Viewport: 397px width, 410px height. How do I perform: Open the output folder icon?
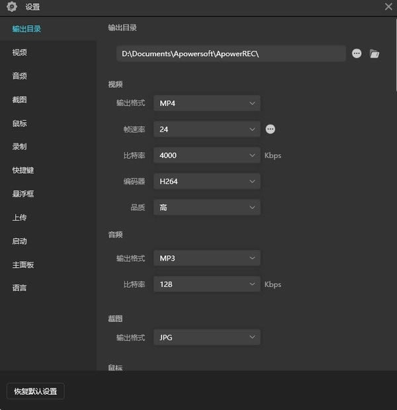point(375,54)
